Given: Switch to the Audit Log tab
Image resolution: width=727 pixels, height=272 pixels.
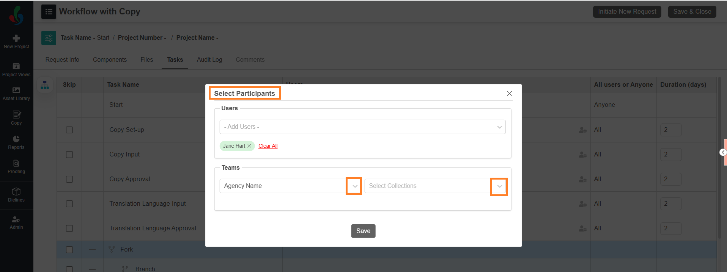Looking at the screenshot, I should click(209, 60).
